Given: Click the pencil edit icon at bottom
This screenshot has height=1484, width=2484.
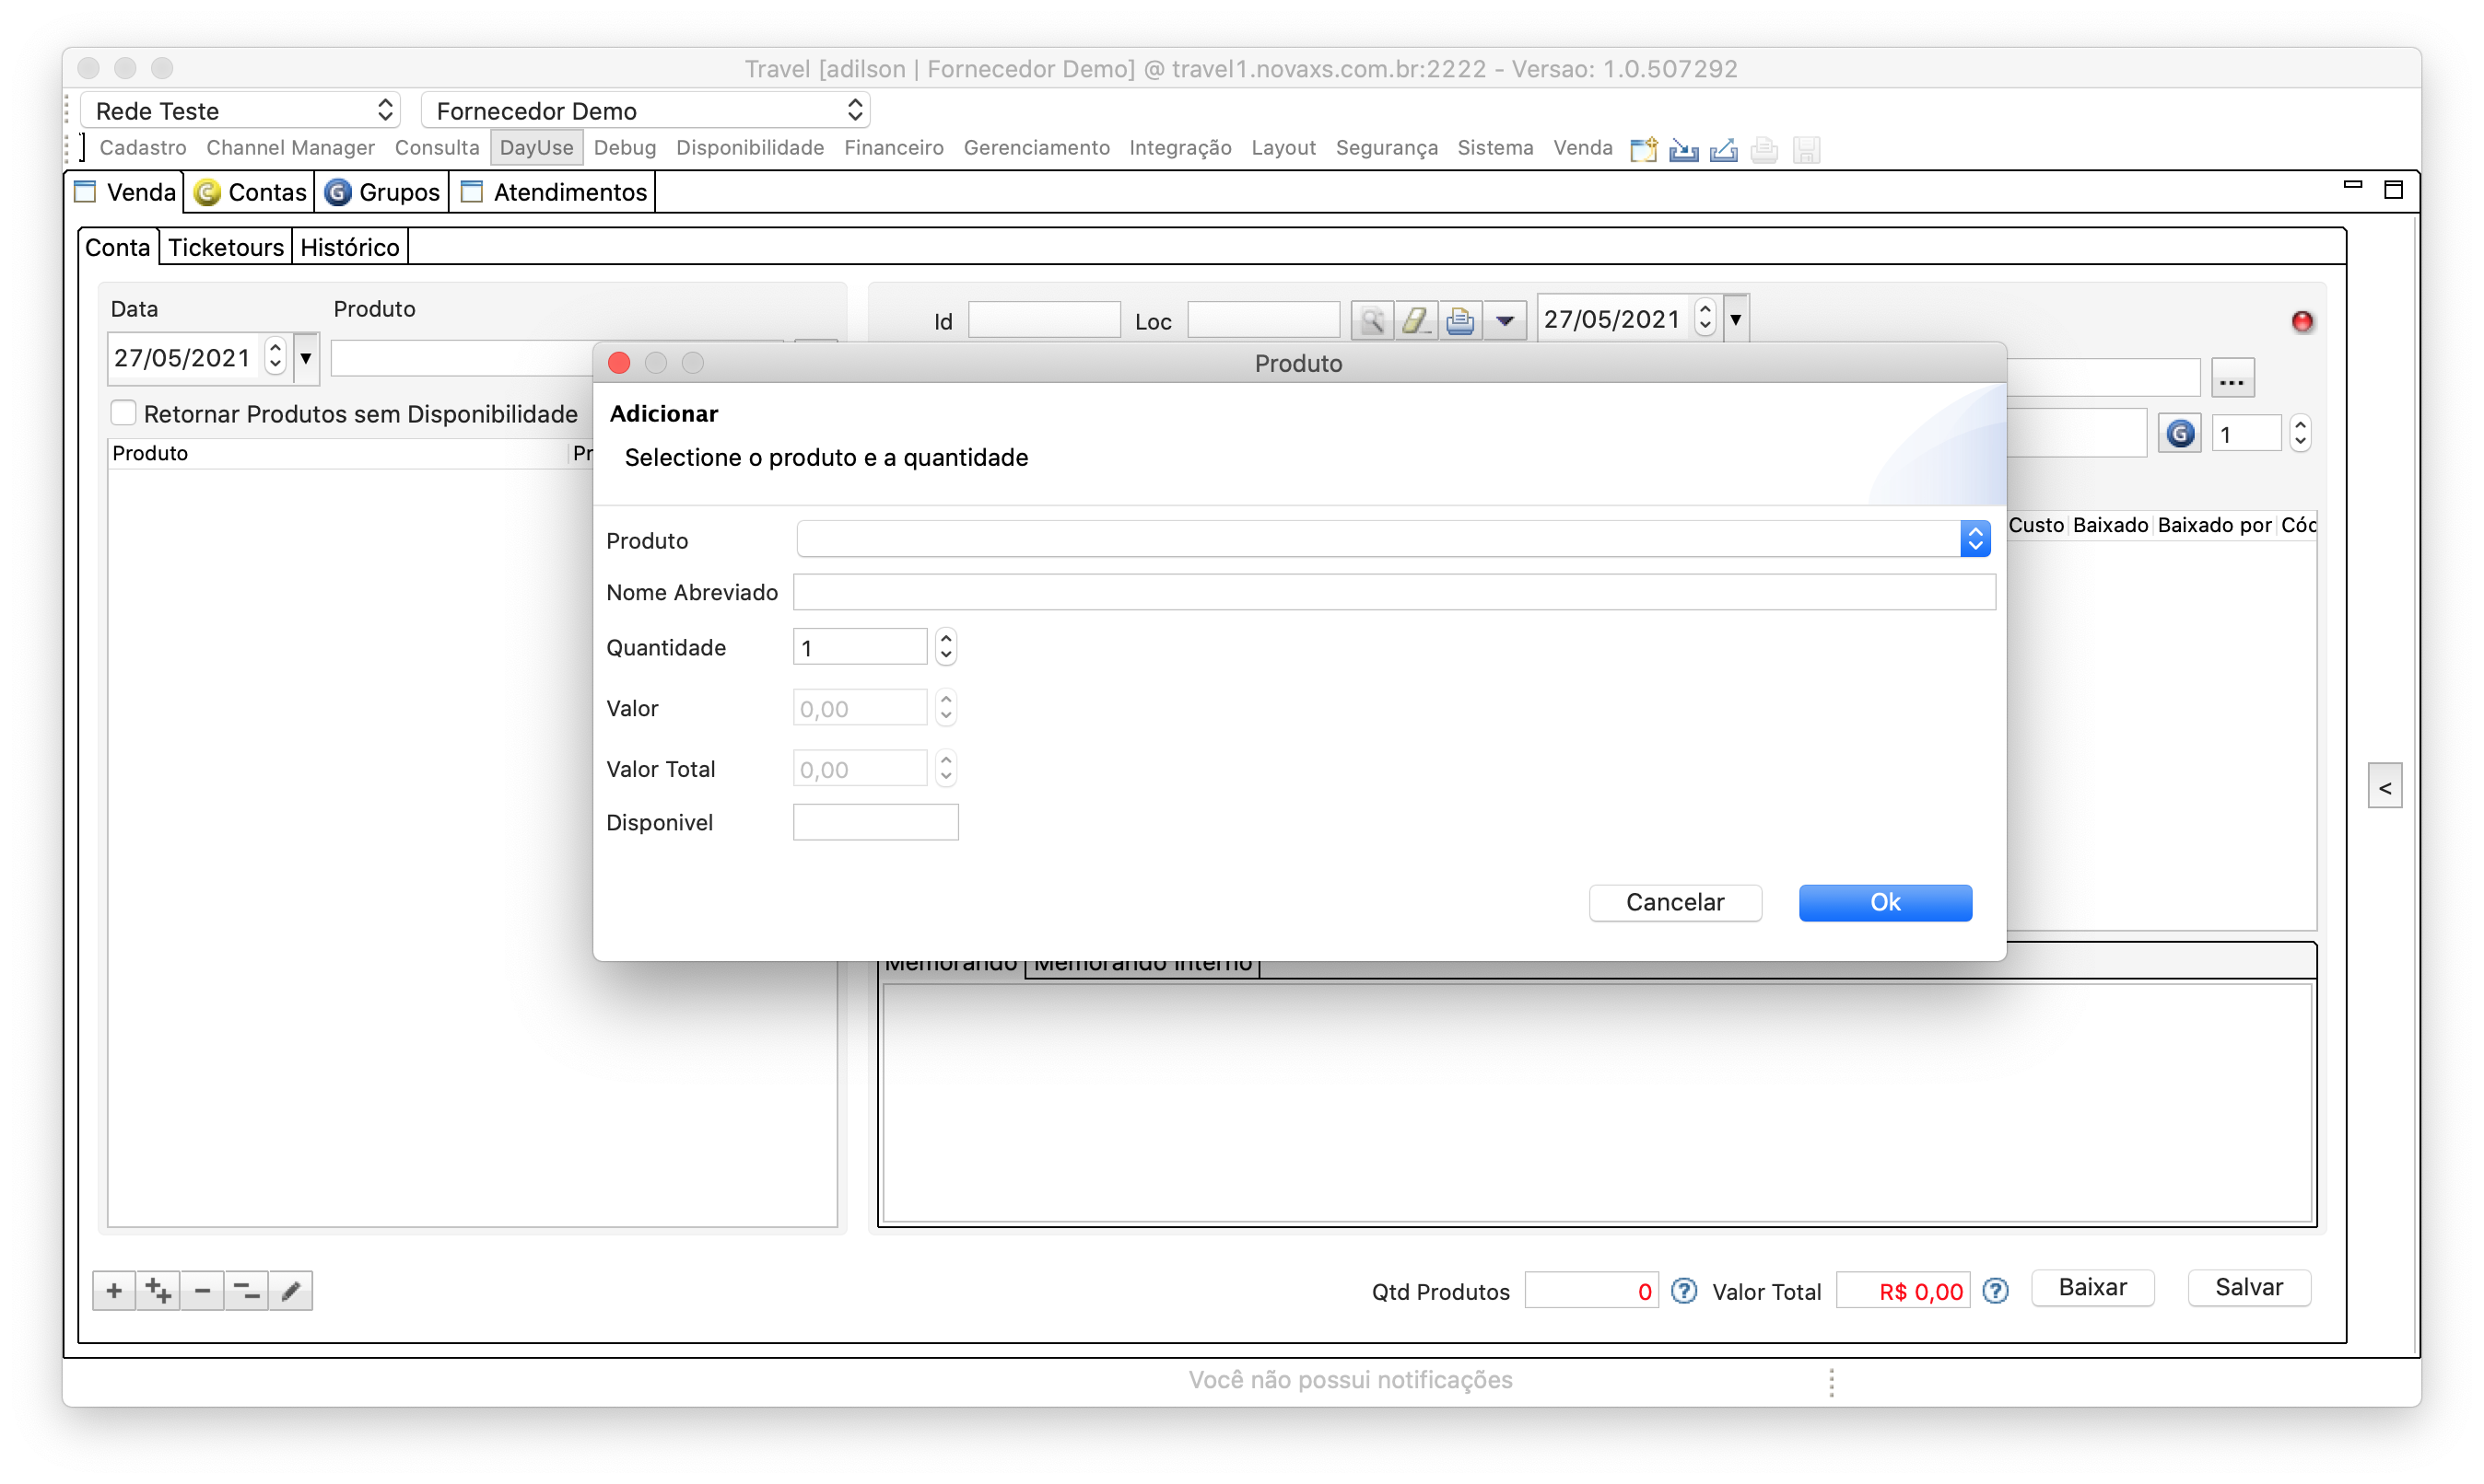Looking at the screenshot, I should (291, 1291).
